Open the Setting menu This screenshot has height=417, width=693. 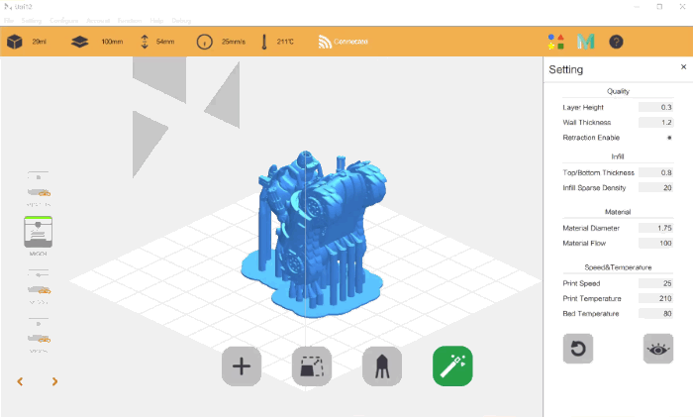32,21
